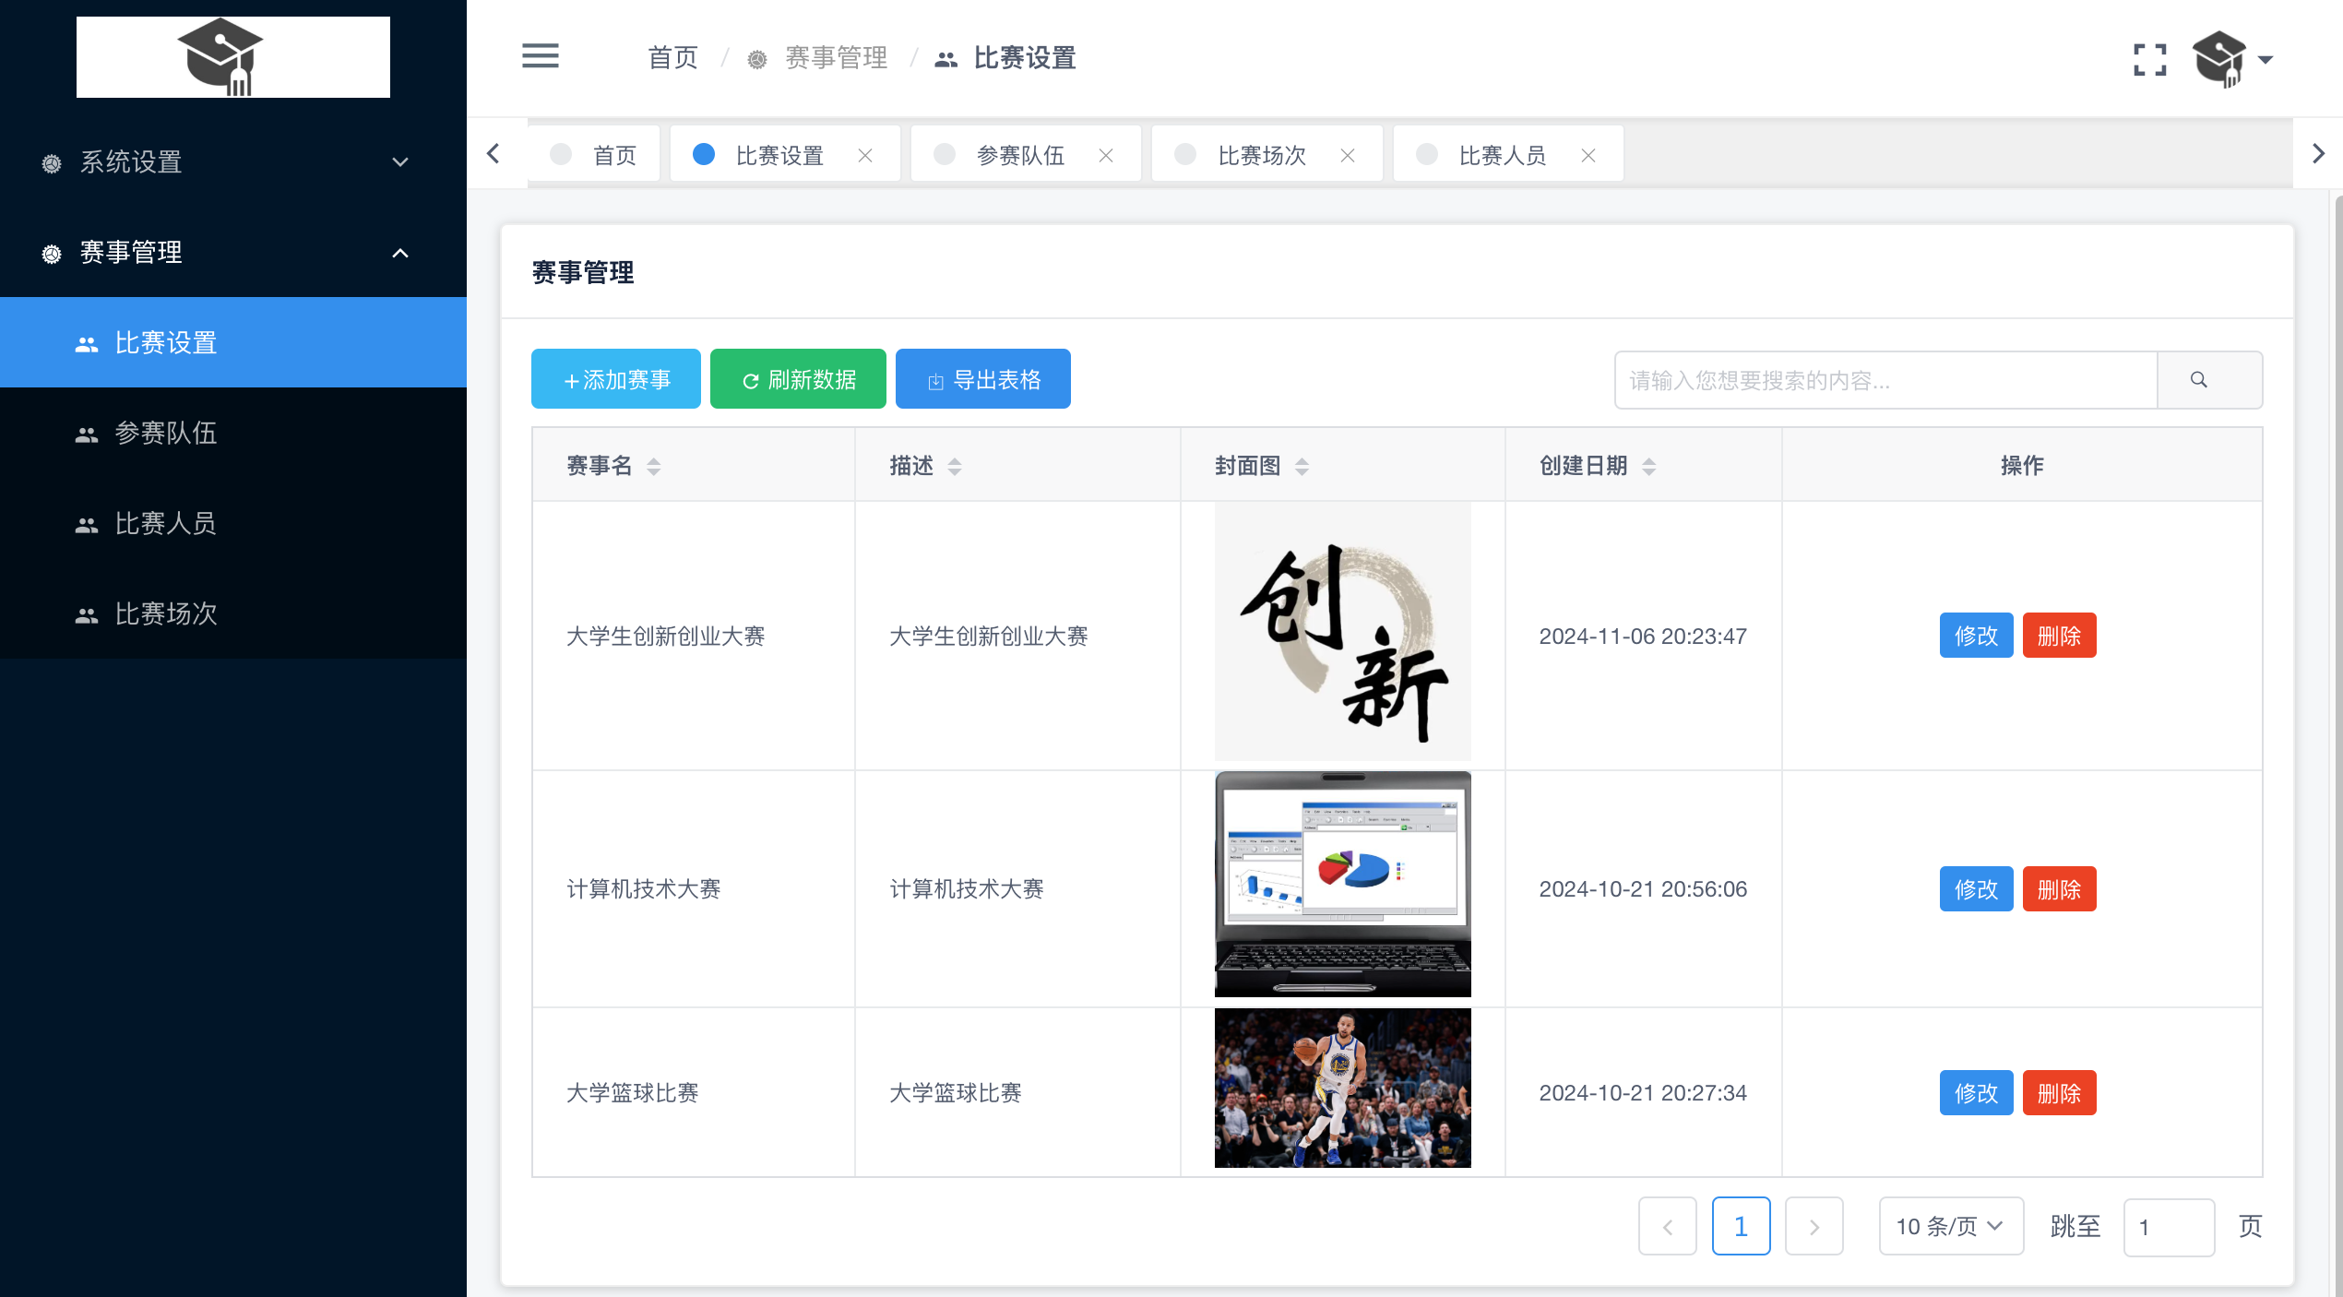Toggle the hamburger sidebar collapse icon
Image resolution: width=2343 pixels, height=1297 pixels.
[540, 56]
